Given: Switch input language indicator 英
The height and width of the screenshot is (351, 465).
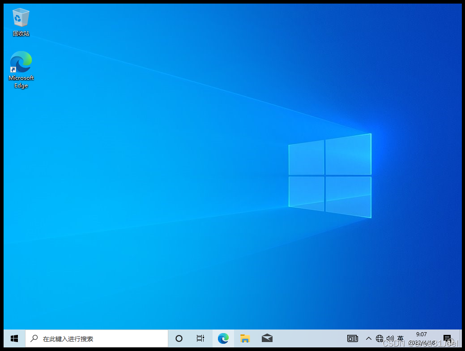Looking at the screenshot, I should pos(401,338).
